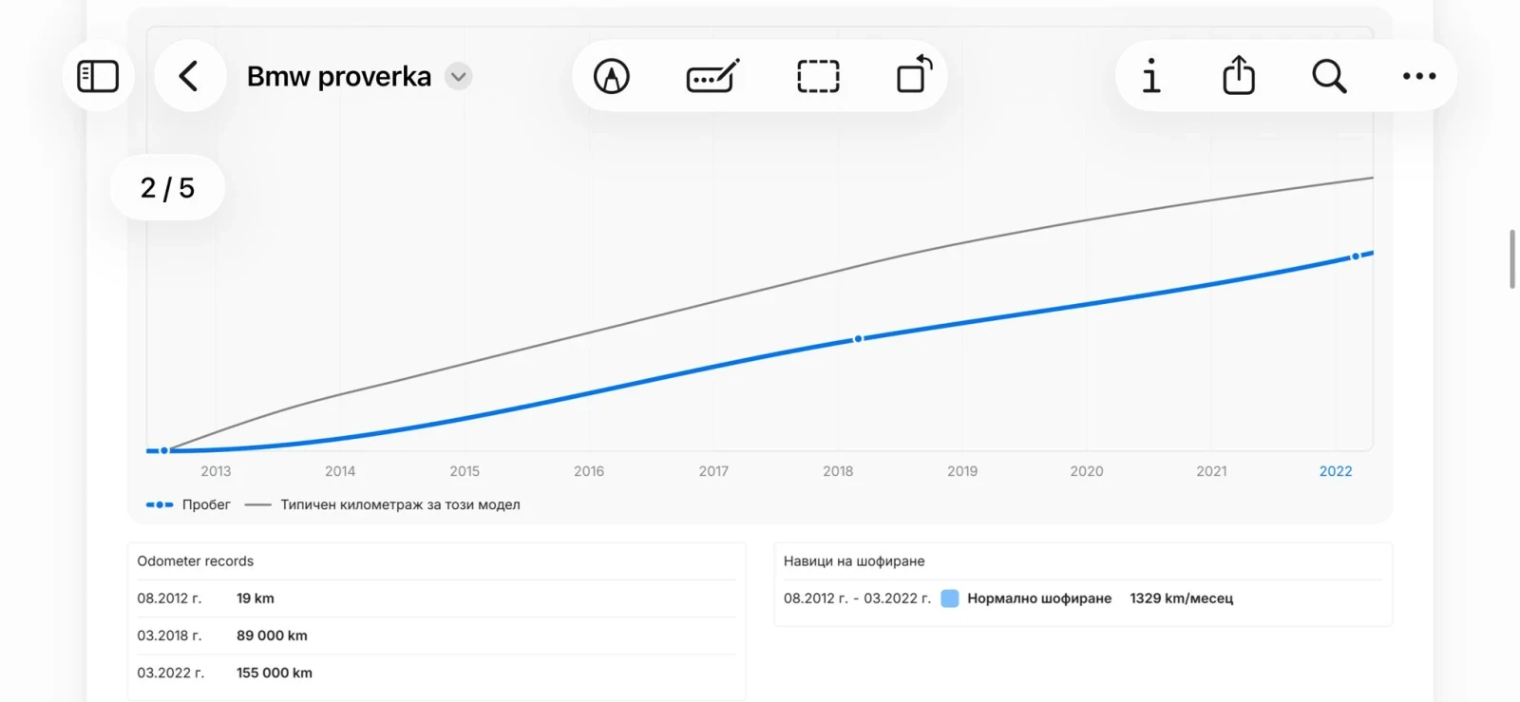Viewport: 1520px width, 702px height.
Task: Click the 2022 data point on mileage line
Action: (1356, 256)
